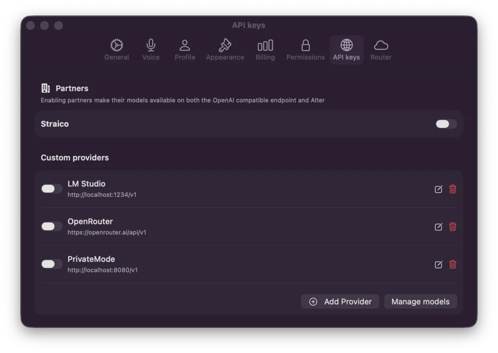
Task: Edit the PrivateMode provider
Action: click(438, 264)
